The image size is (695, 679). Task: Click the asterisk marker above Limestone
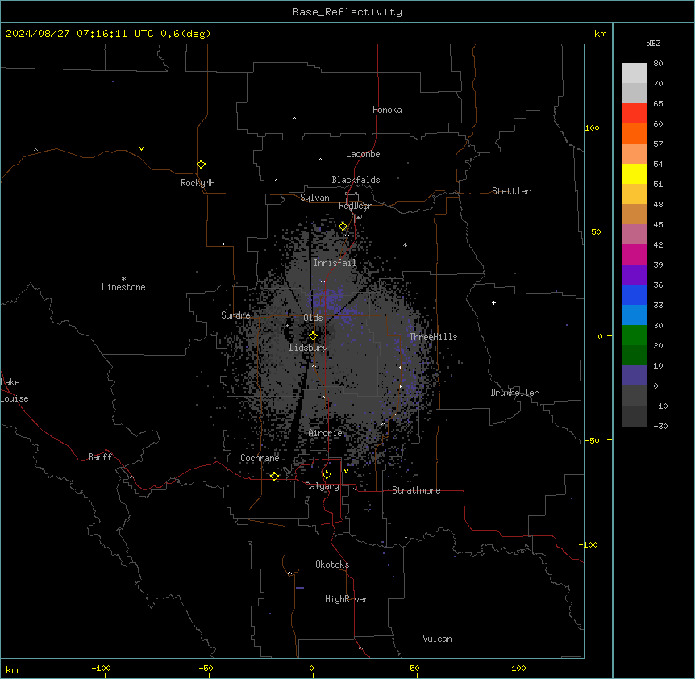[123, 278]
